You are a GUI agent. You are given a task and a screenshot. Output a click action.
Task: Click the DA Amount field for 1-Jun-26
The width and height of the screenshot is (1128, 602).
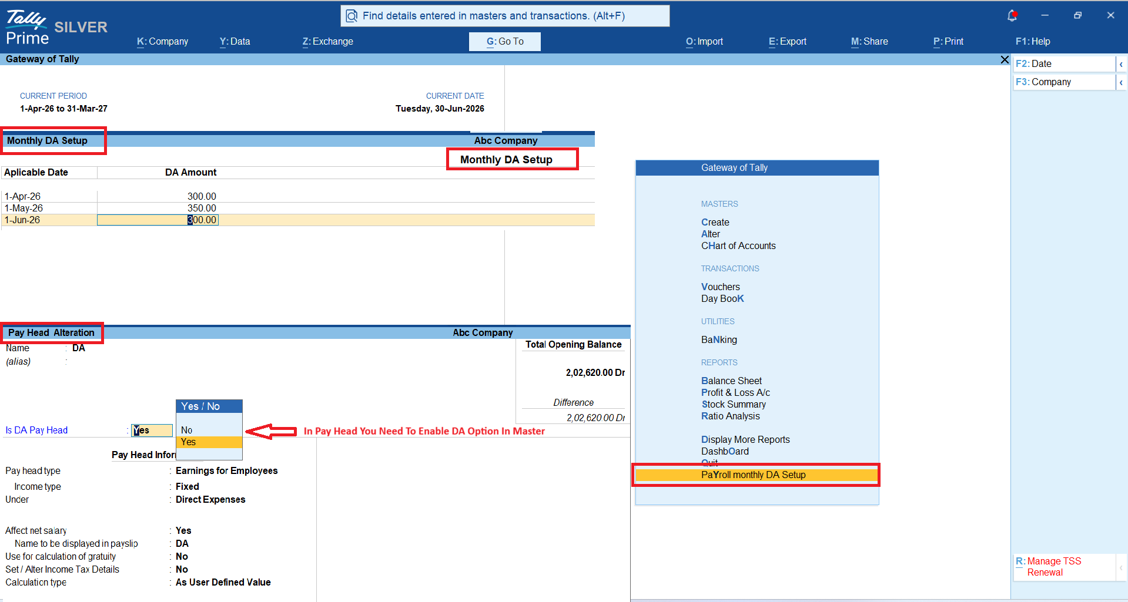158,220
